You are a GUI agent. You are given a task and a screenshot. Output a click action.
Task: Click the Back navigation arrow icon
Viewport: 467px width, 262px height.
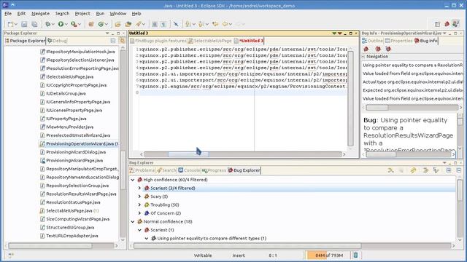click(x=225, y=24)
